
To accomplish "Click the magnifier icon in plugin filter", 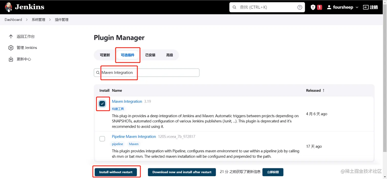I will (x=98, y=73).
